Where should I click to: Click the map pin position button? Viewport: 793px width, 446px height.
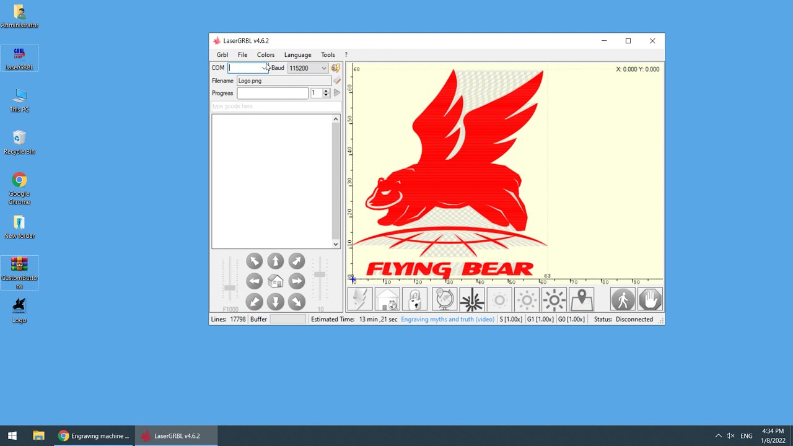coord(581,300)
